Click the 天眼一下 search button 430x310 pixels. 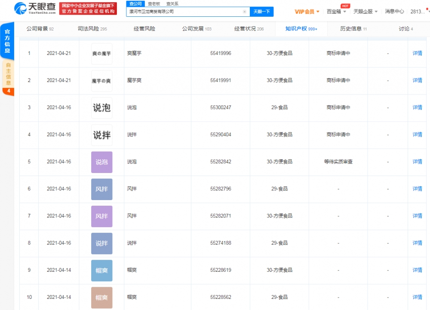[262, 12]
